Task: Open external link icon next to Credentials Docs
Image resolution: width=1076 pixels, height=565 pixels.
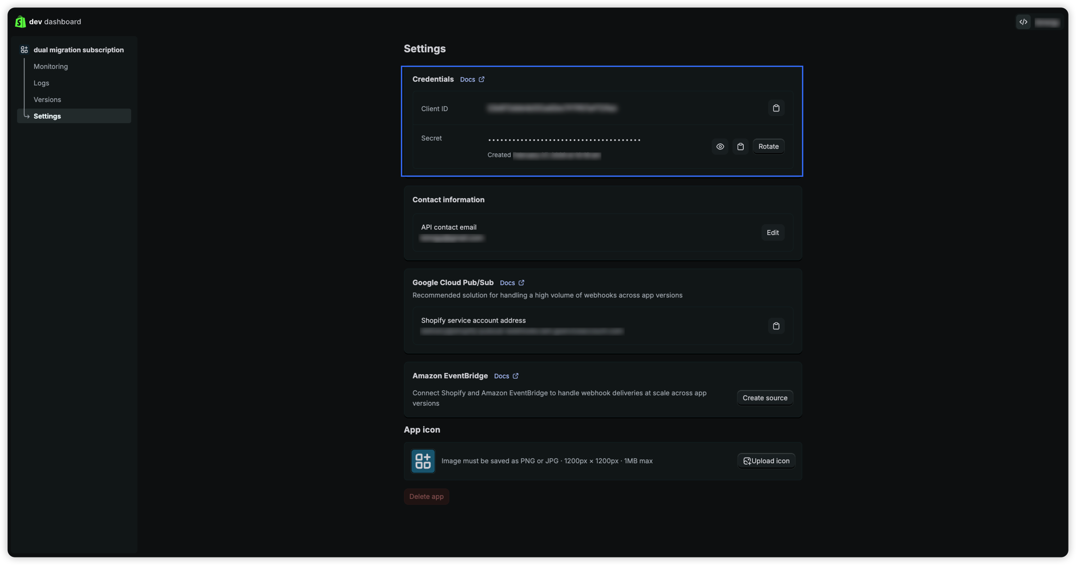Action: tap(482, 79)
